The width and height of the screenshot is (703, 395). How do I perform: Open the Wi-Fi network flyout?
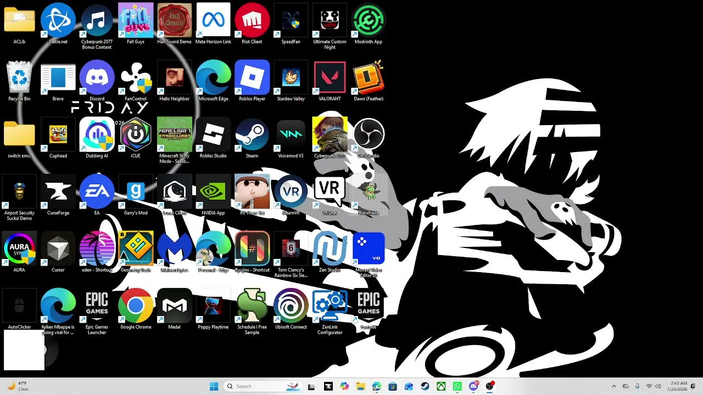[649, 386]
